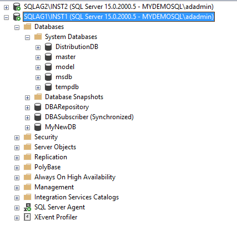Expand the SQLAG2\INST2 server node
Image resolution: width=237 pixels, height=235 pixels.
[x=6, y=7]
